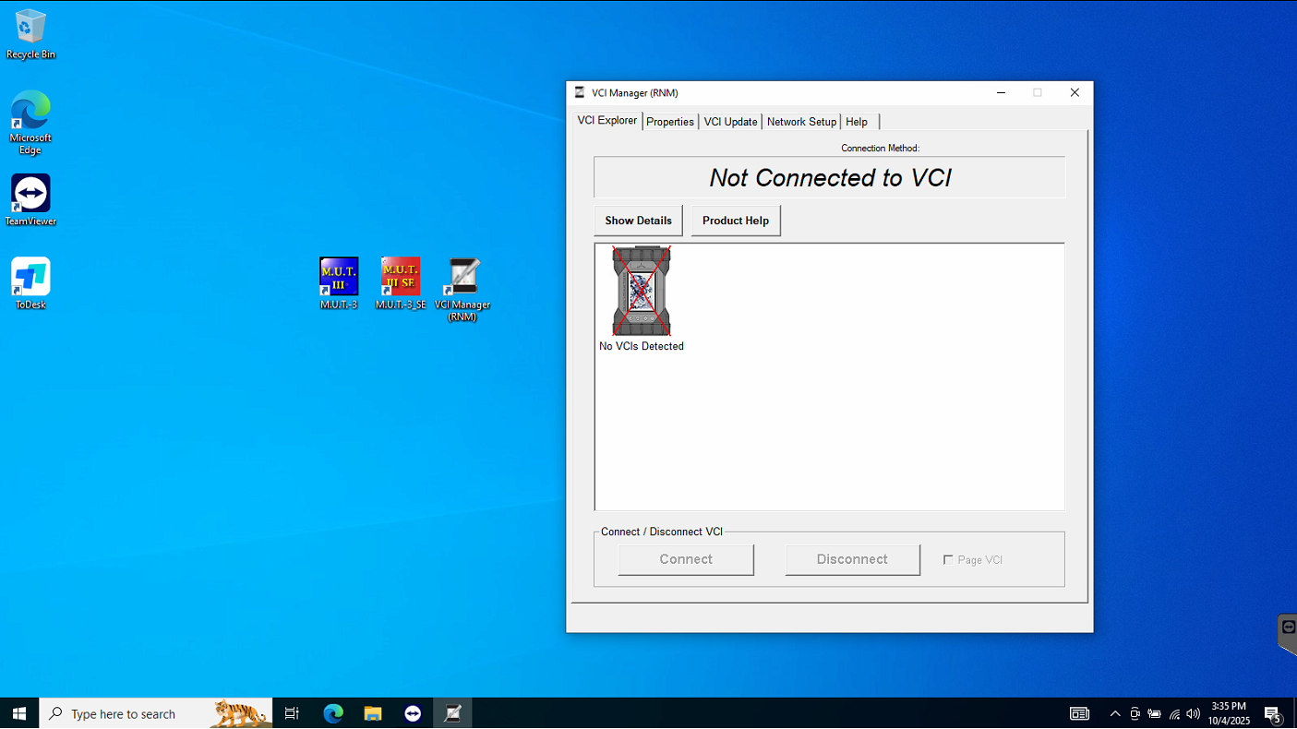
Task: Select the No VCIs Detected device icon
Action: [641, 292]
